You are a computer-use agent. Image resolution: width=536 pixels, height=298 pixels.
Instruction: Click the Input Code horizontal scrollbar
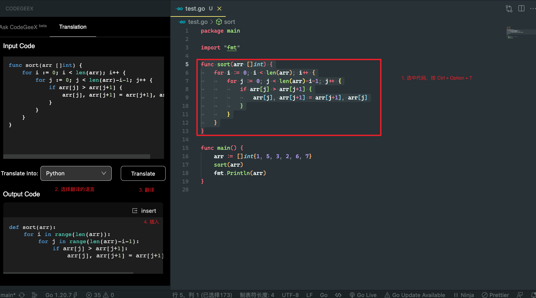click(x=77, y=157)
